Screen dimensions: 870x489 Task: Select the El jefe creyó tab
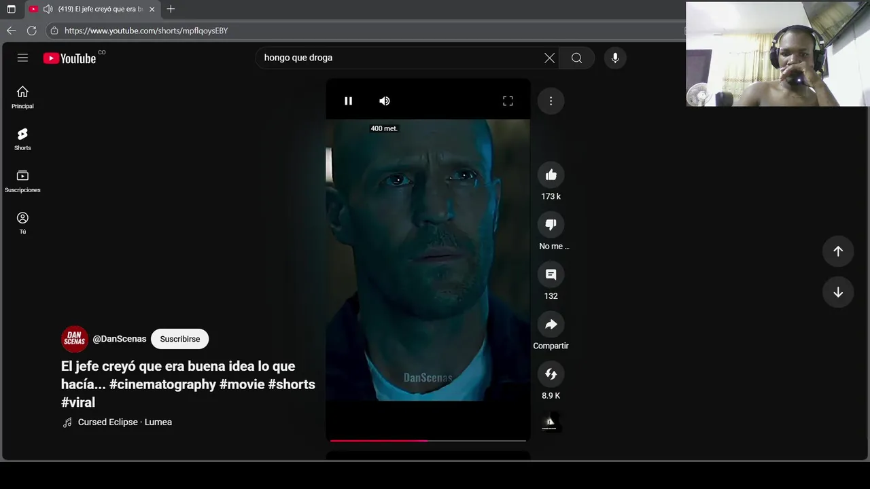click(93, 9)
